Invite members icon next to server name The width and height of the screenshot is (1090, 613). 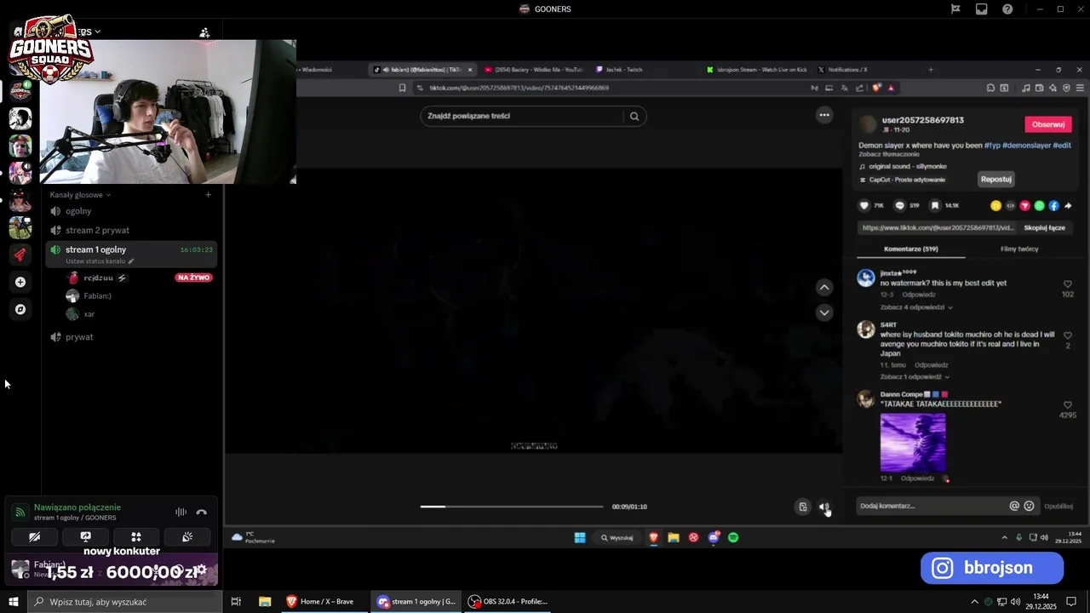point(204,32)
